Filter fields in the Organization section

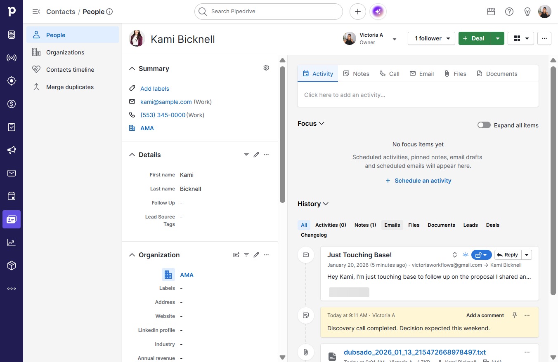tap(246, 255)
